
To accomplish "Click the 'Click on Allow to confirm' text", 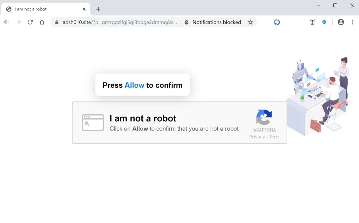I will [x=174, y=129].
